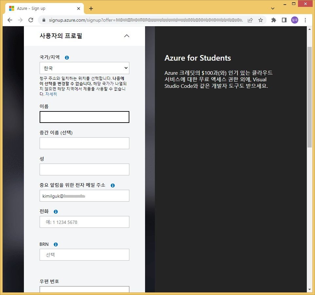Open a new browser tab
The image size is (315, 295).
point(91,9)
